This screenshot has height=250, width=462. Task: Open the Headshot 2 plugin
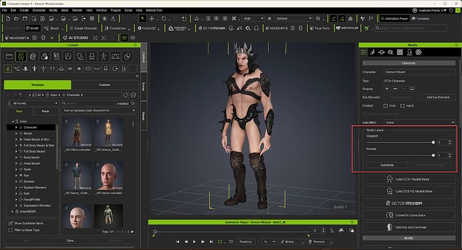click(277, 28)
